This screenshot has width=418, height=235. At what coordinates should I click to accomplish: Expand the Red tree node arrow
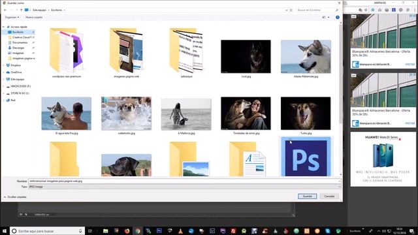point(4,101)
